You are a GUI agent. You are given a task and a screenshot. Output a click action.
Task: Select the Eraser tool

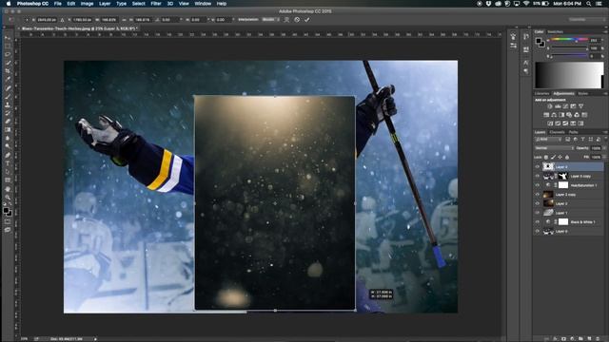coord(8,122)
